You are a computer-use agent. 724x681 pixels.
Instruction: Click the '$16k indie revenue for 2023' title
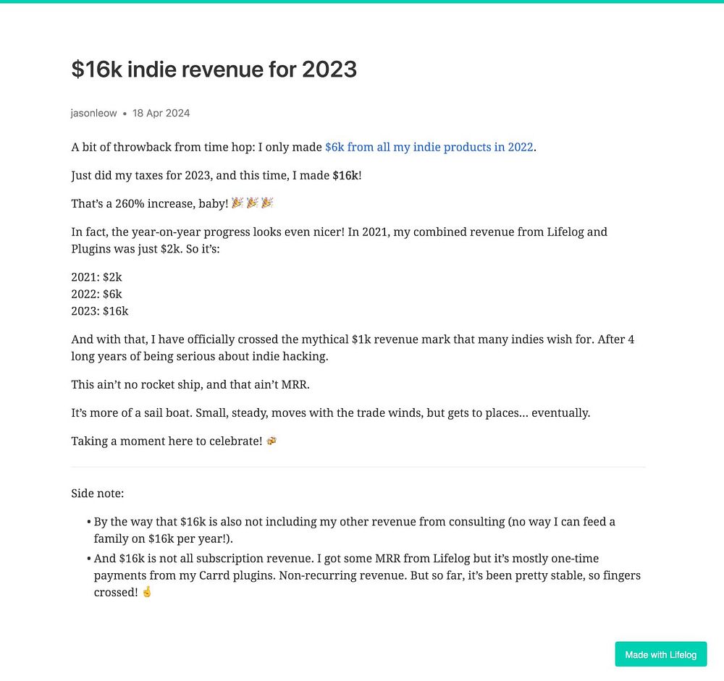[x=214, y=69]
